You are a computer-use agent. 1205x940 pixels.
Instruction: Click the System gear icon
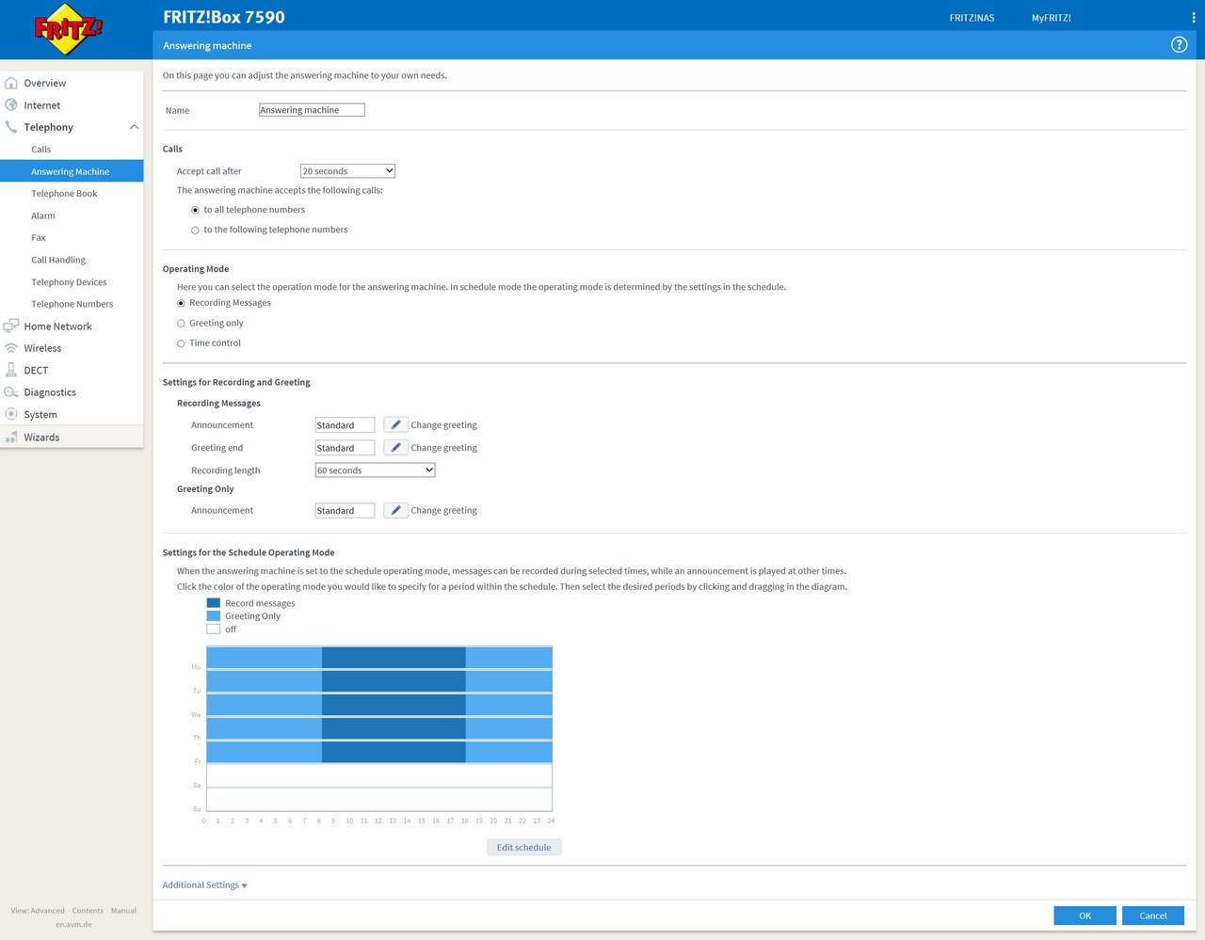[11, 414]
